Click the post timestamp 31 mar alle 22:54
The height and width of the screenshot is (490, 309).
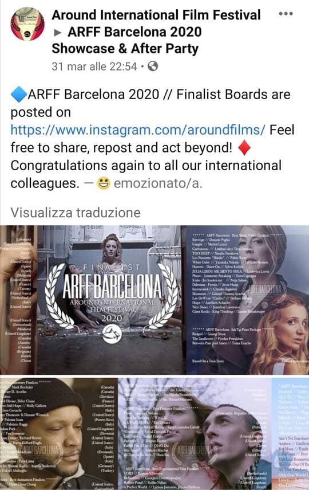click(x=94, y=66)
